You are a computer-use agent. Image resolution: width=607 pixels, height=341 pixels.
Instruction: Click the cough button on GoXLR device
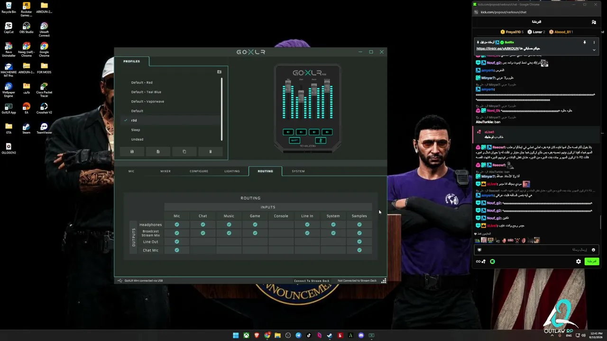pos(321,140)
